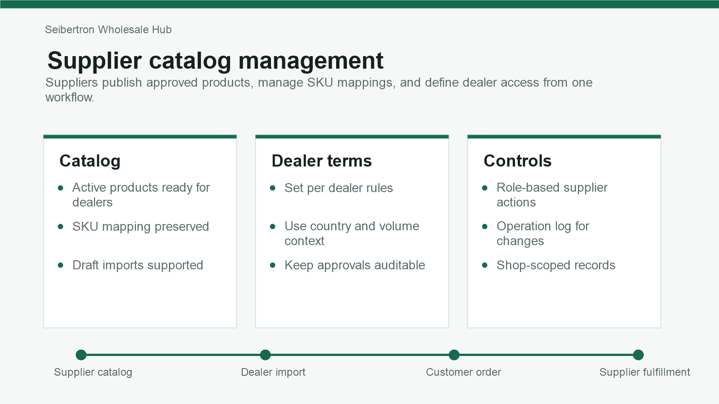719x404 pixels.
Task: Click the 'Supplier catalog management' title
Action: [215, 61]
